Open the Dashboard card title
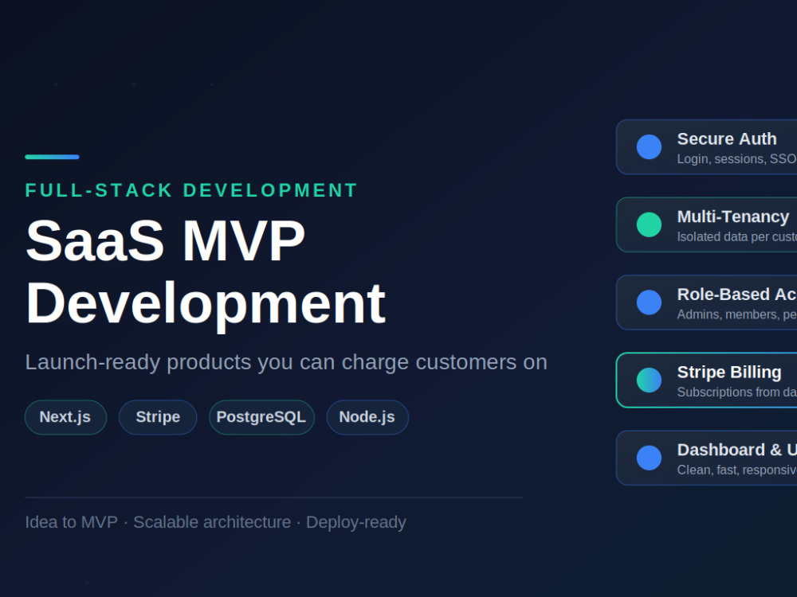Screen dimensions: 797x597 click(x=737, y=450)
